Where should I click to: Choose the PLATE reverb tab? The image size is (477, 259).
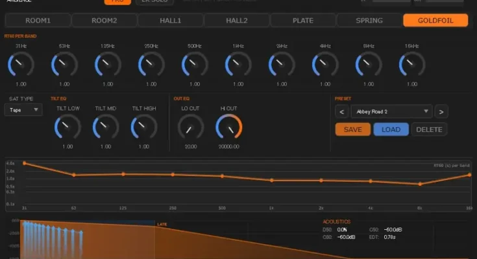pyautogui.click(x=303, y=20)
